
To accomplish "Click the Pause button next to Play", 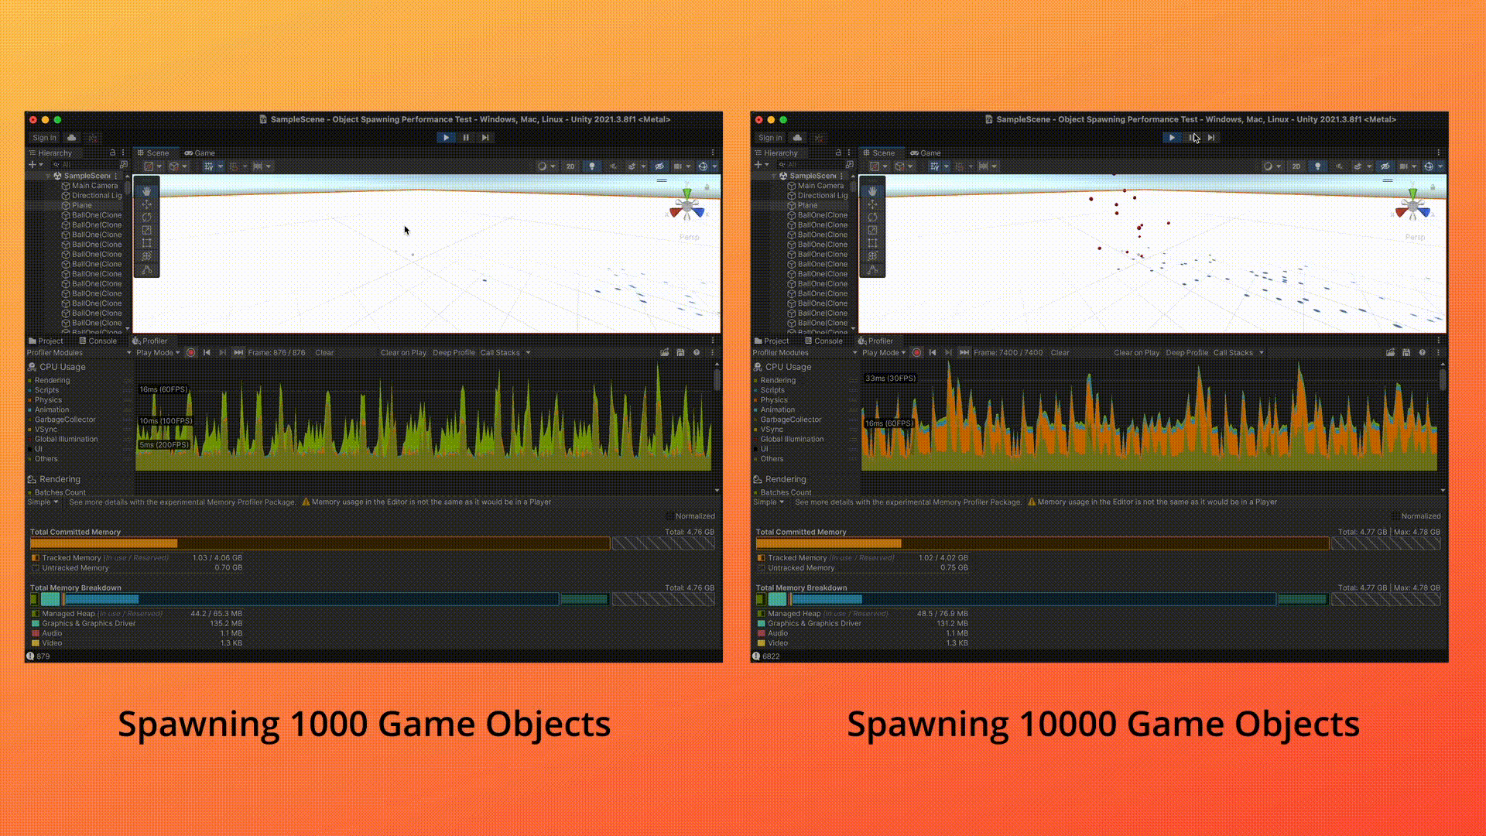I will pyautogui.click(x=465, y=137).
